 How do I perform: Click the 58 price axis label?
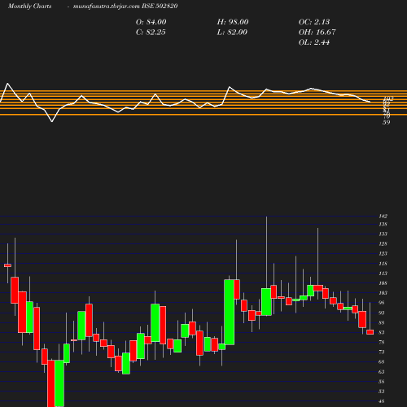coord(382,382)
